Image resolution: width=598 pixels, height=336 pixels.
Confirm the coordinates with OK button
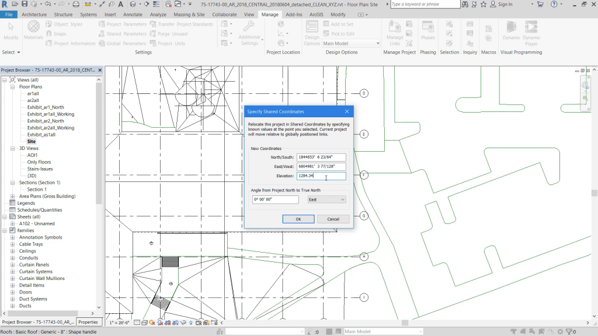point(298,219)
